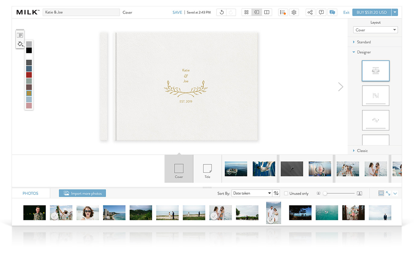This screenshot has height=259, width=414.
Task: Click the thumbnail size slider handle
Action: (x=325, y=193)
